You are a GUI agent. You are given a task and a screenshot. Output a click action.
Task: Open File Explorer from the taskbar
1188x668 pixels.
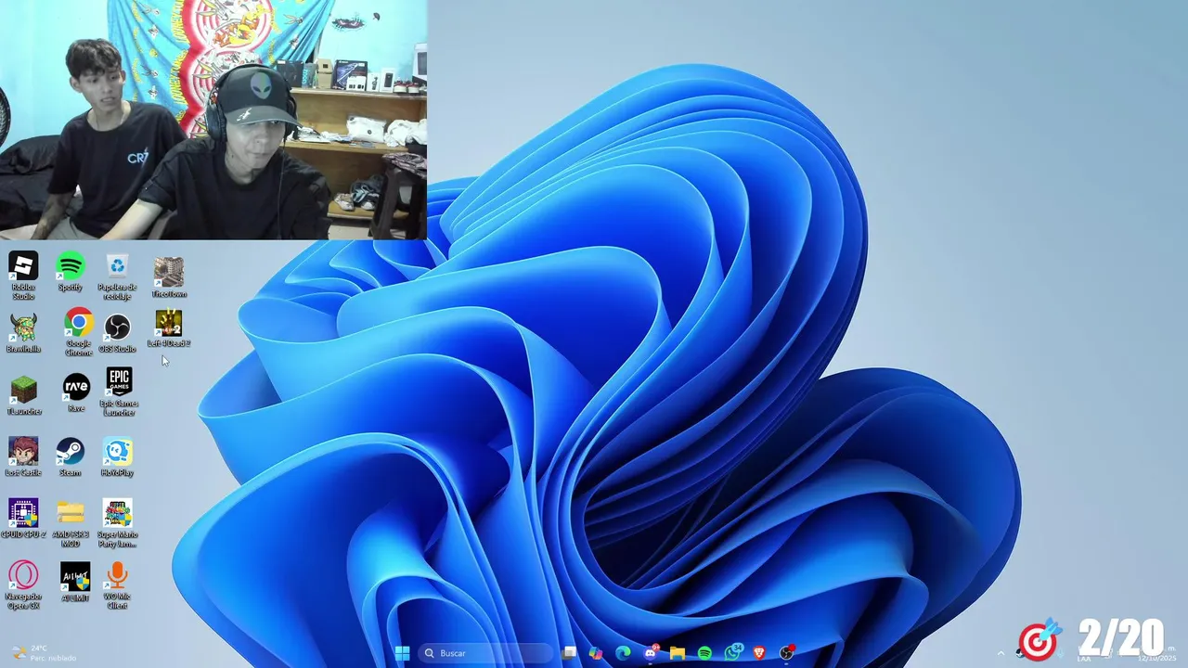(x=678, y=653)
